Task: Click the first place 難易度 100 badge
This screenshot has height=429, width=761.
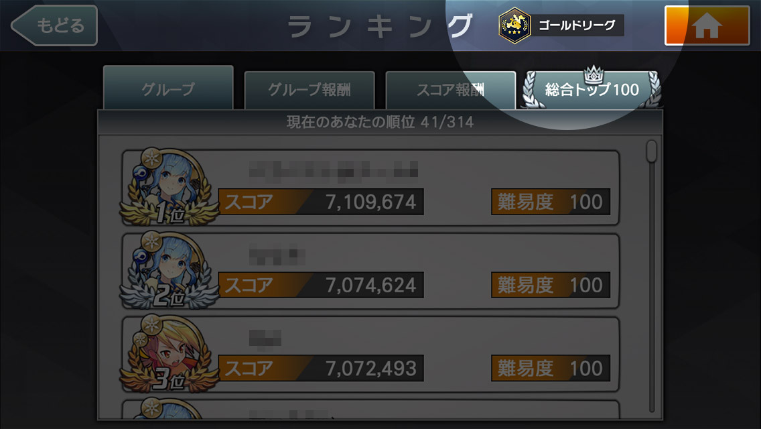Action: tap(551, 202)
